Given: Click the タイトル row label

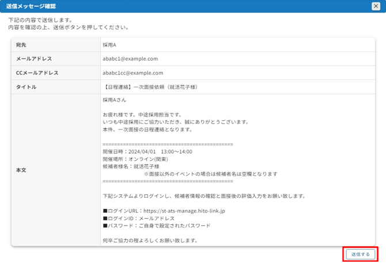Looking at the screenshot, I should tap(26, 87).
